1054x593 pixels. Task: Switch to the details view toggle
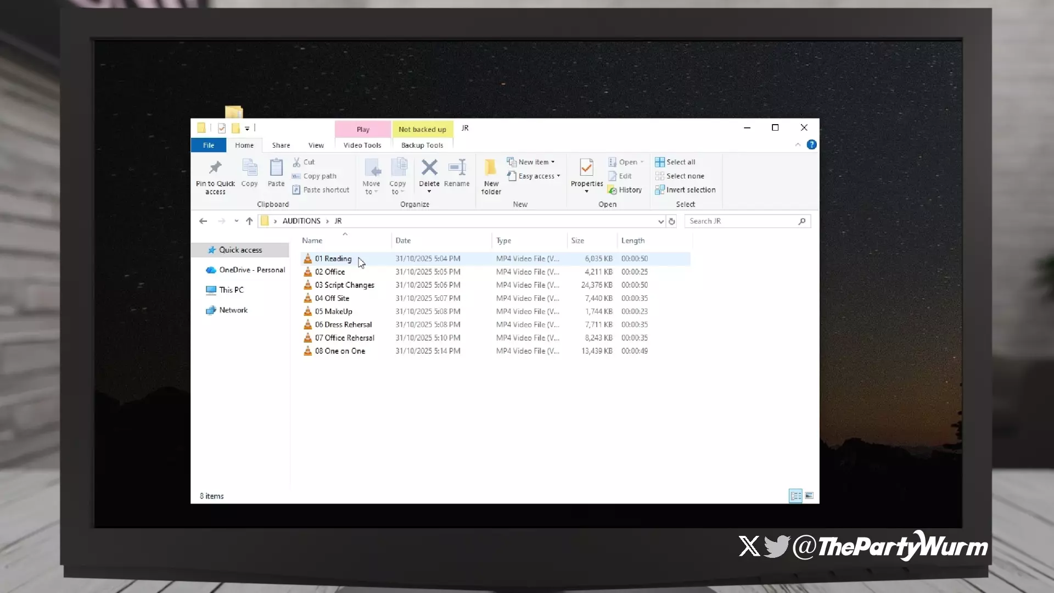(x=795, y=496)
